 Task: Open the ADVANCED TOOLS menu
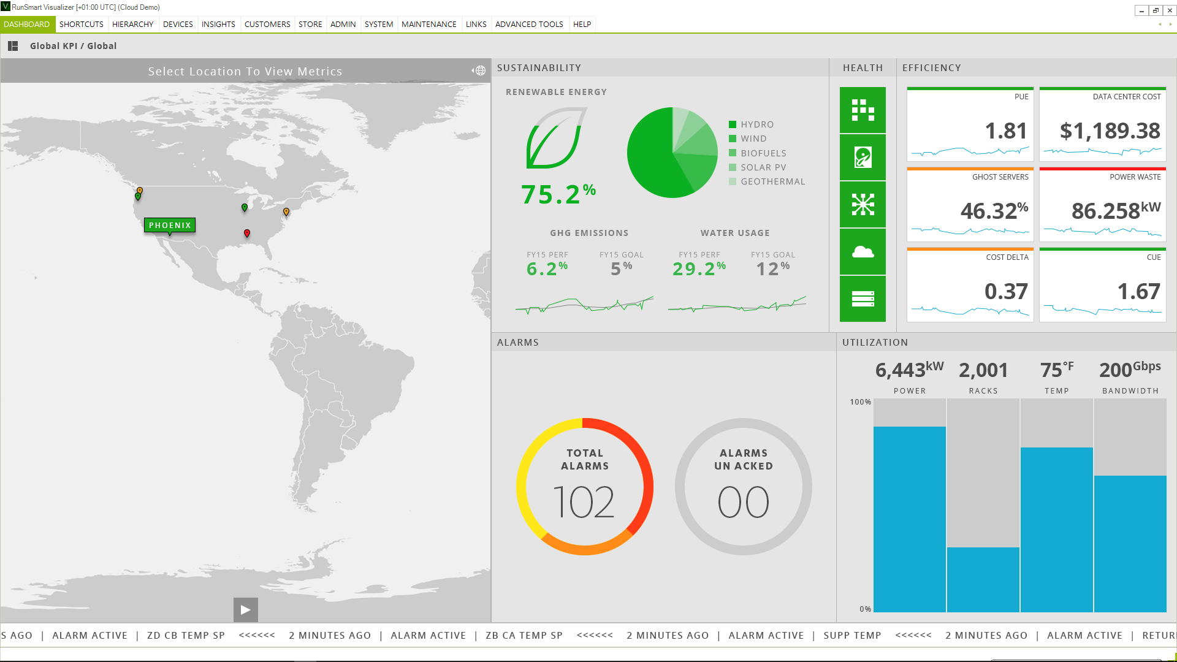click(x=528, y=25)
